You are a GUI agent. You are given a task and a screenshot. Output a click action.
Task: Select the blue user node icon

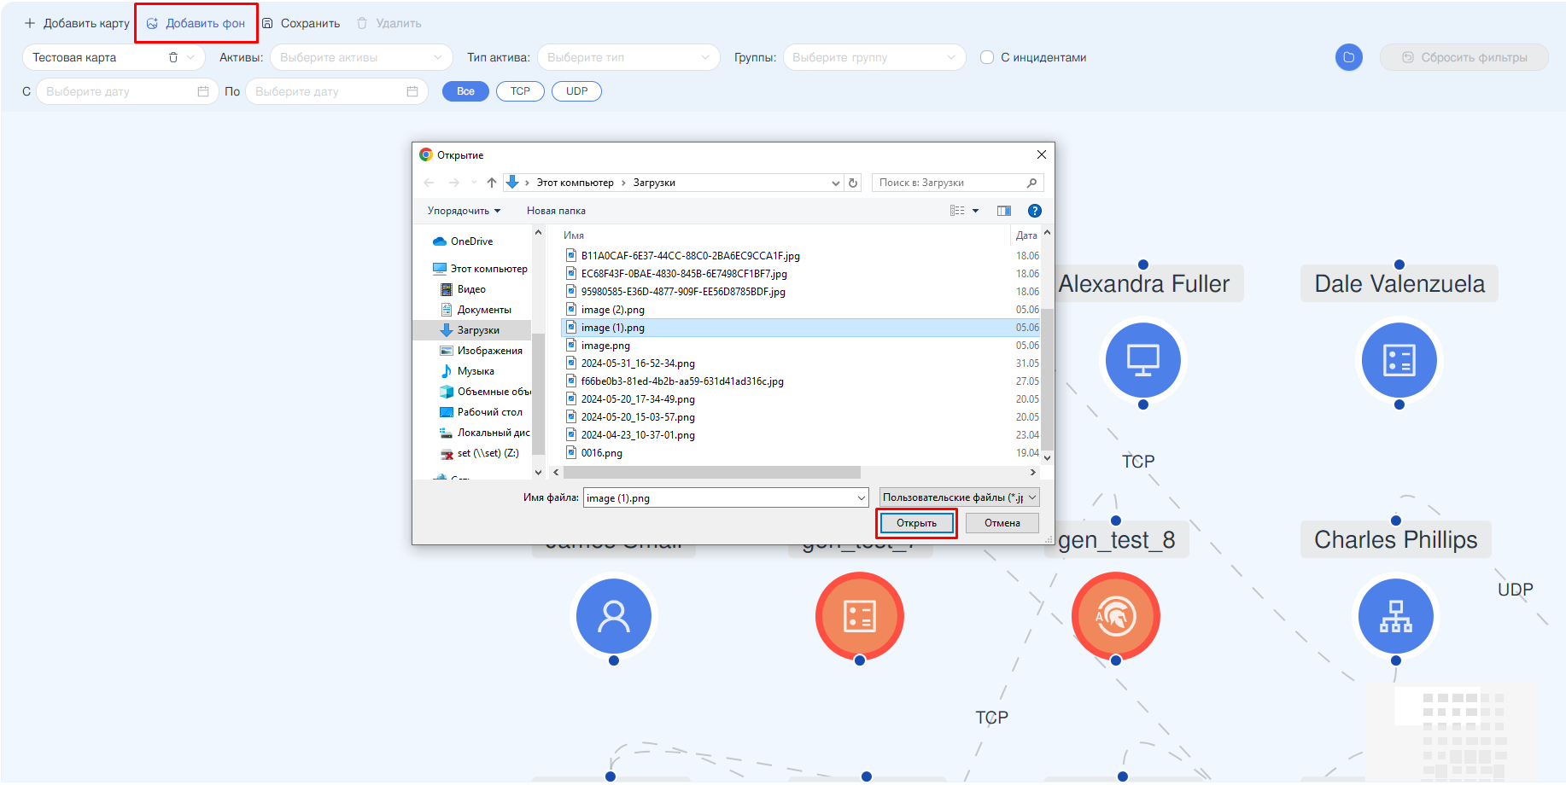coord(613,616)
